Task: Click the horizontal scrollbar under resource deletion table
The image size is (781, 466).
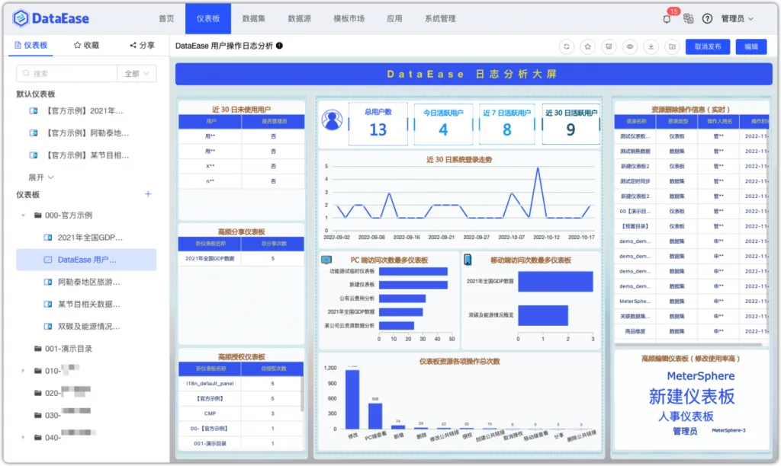Action: click(689, 344)
